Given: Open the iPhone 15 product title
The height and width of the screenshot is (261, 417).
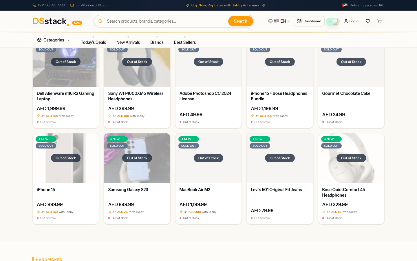Looking at the screenshot, I should 46,190.
